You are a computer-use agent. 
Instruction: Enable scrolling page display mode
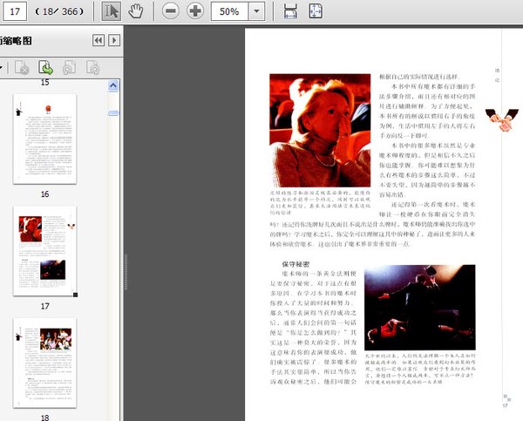tap(290, 11)
